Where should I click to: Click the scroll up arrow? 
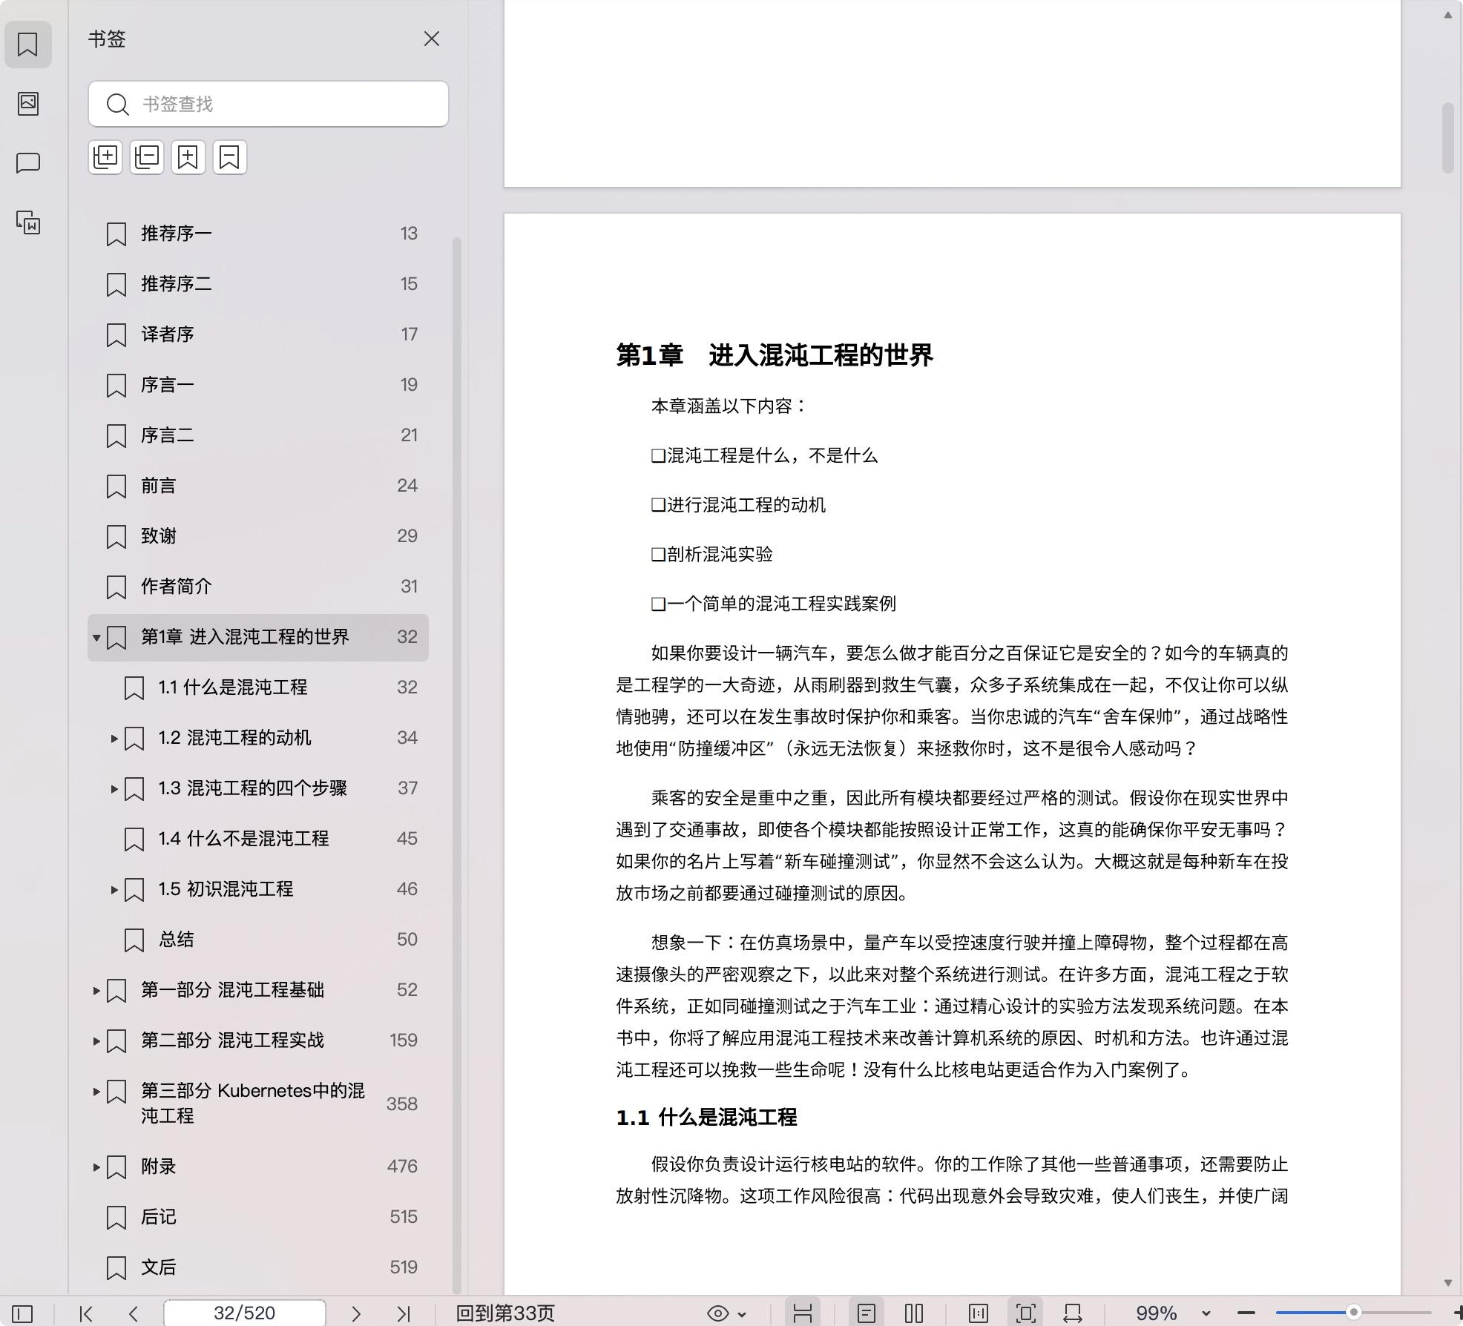[x=1447, y=14]
